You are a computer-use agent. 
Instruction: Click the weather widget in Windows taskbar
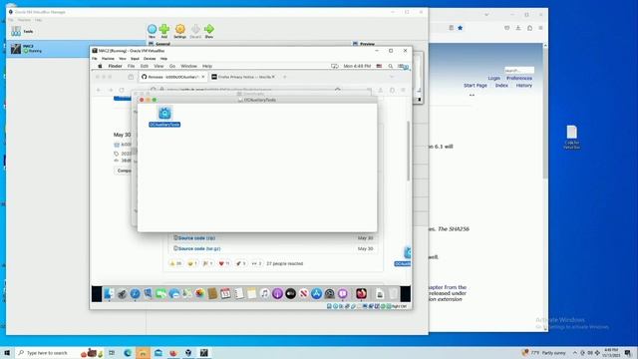[x=544, y=352]
